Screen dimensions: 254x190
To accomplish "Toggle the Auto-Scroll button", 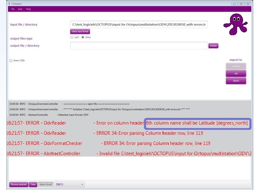I will point(46,184).
